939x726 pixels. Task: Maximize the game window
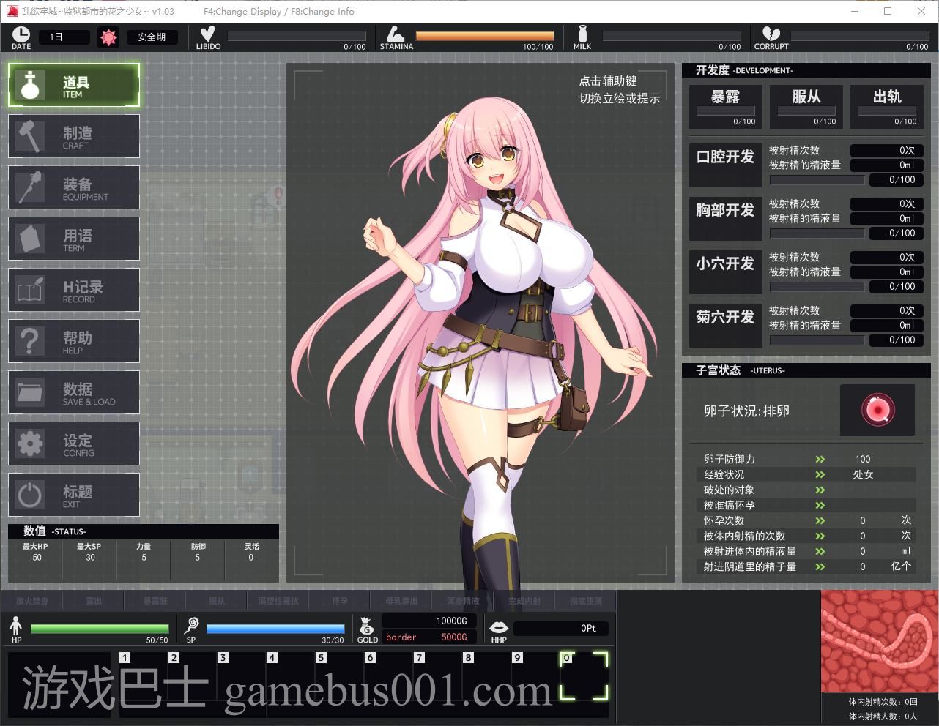[888, 11]
